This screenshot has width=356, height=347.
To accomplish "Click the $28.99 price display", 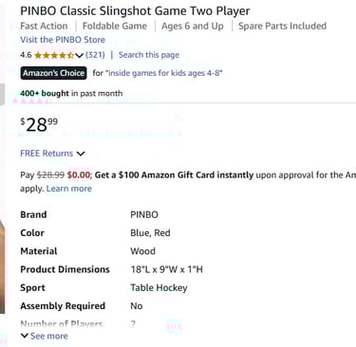I will click(39, 125).
